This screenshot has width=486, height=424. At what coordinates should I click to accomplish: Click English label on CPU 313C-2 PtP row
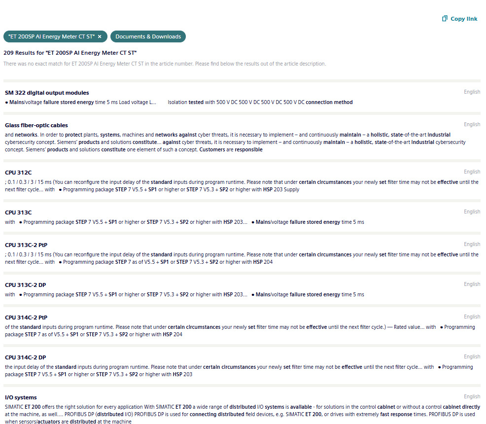click(472, 245)
